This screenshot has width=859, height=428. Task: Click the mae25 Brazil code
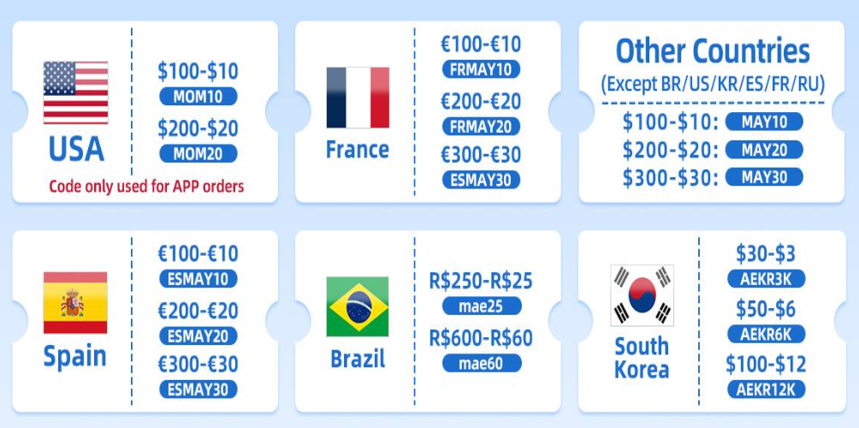point(482,306)
